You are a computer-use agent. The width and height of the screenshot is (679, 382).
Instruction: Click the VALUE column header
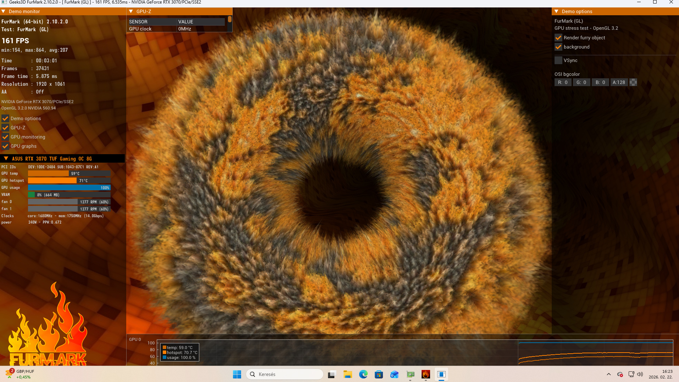coord(201,22)
